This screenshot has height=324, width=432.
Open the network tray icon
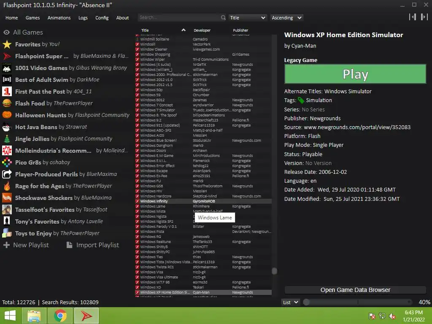pyautogui.click(x=382, y=316)
